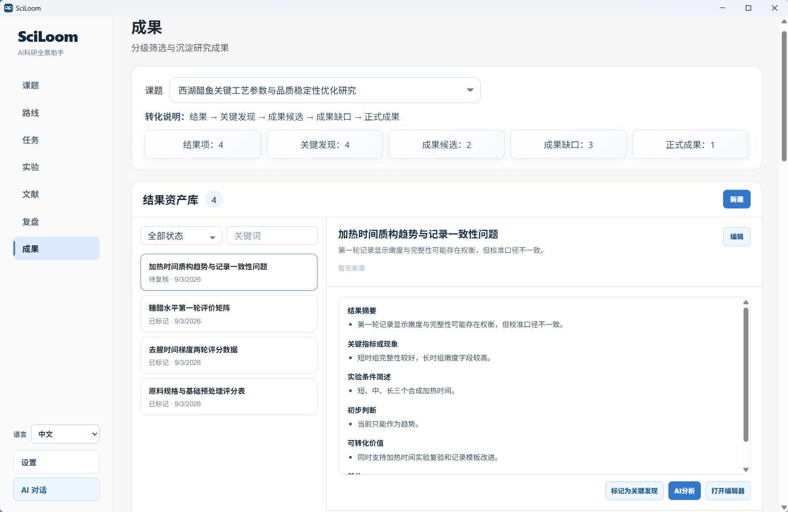This screenshot has height=512, width=788.
Task: Select result 加热时间质构趋势与记录一致性问题 in list
Action: coord(229,272)
